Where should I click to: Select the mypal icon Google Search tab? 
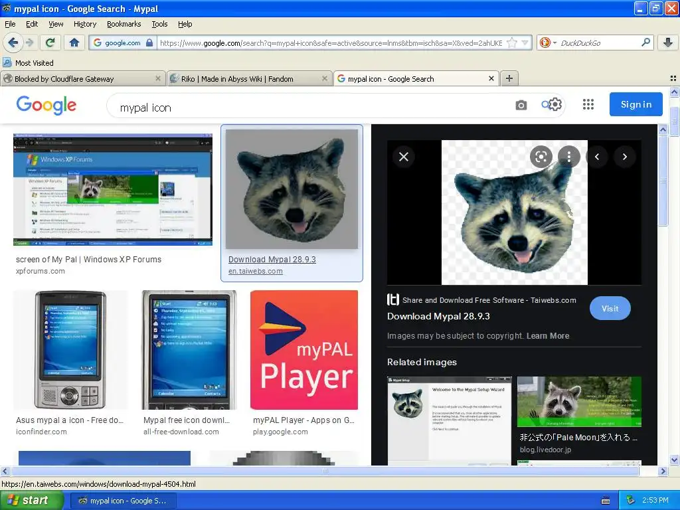(x=416, y=79)
